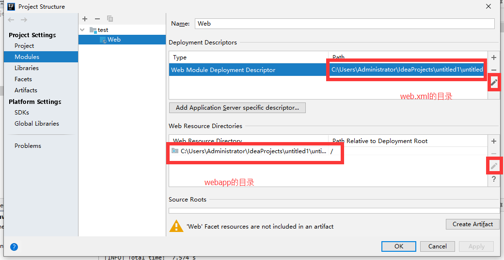Click the Create Artifact button
Image resolution: width=504 pixels, height=260 pixels.
[x=472, y=224]
